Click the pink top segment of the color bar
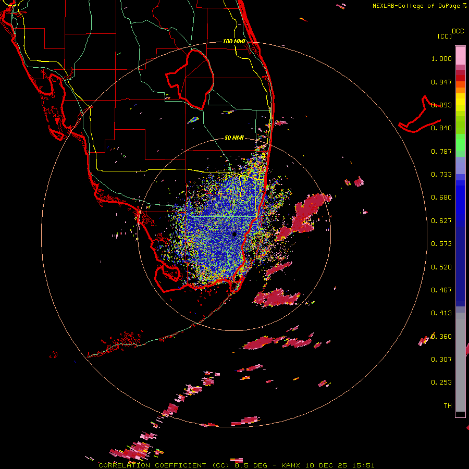The width and height of the screenshot is (469, 469). [x=460, y=55]
